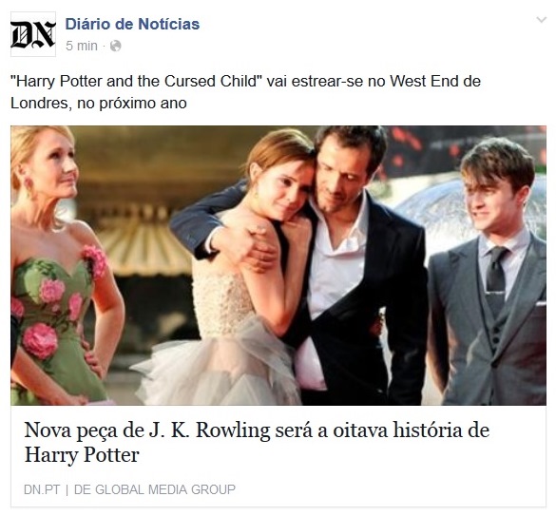Open the article preview photo
Image resolution: width=556 pixels, height=516 pixels.
278,265
